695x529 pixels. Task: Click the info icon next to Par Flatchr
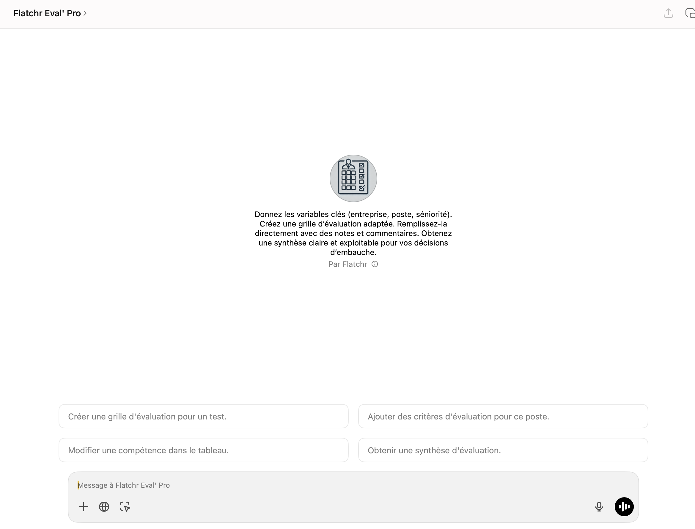[375, 264]
